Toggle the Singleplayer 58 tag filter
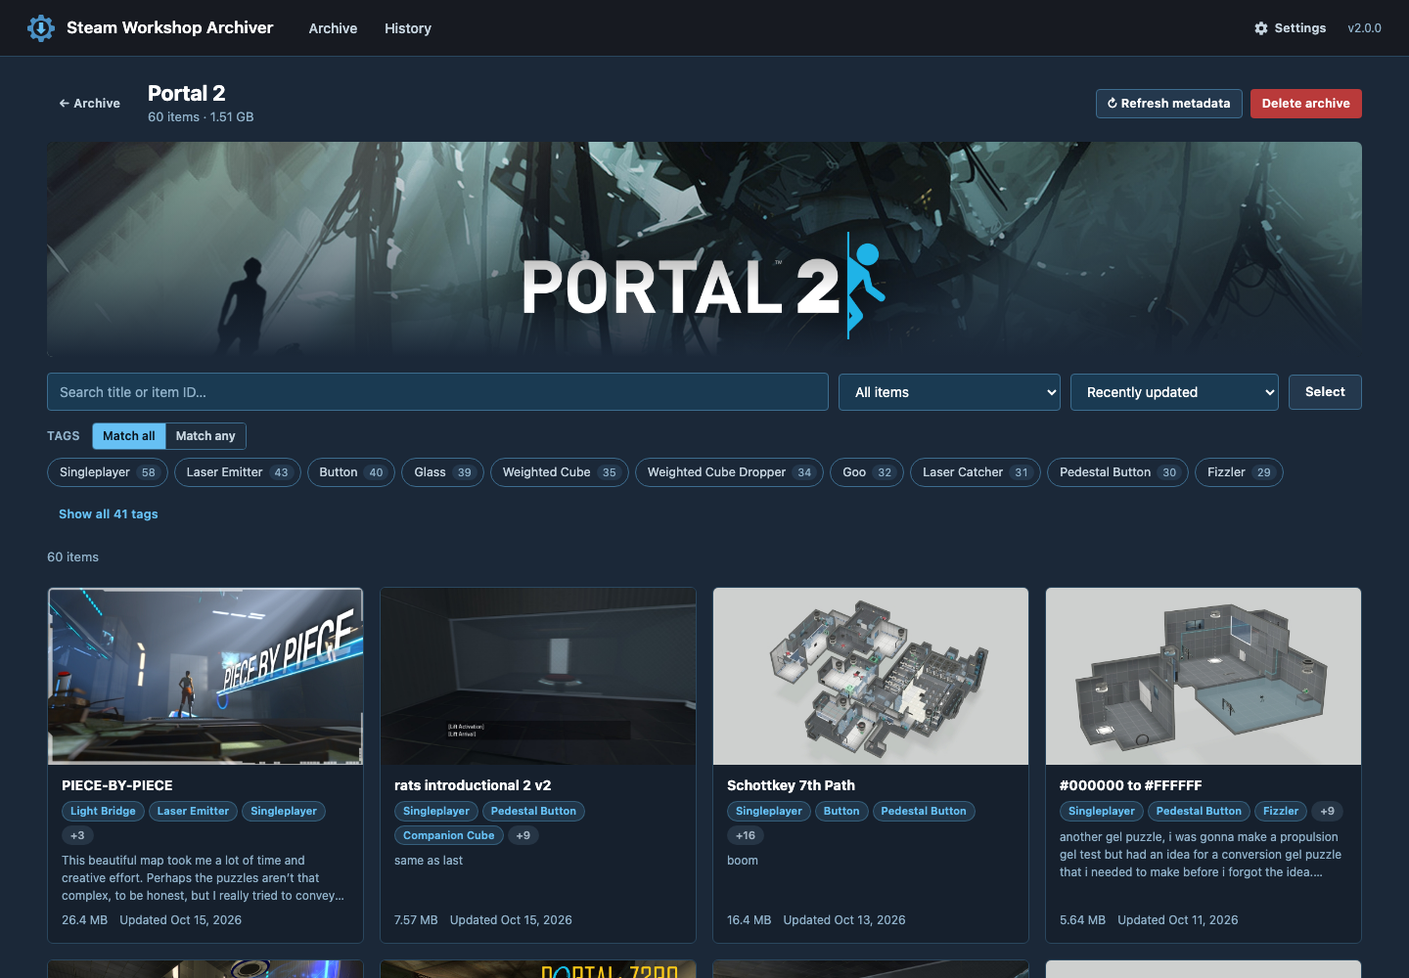The image size is (1409, 978). (x=108, y=472)
